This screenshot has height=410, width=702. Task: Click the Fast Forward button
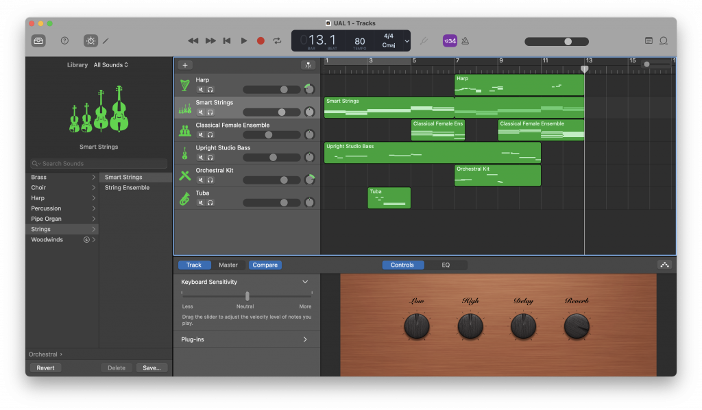210,40
